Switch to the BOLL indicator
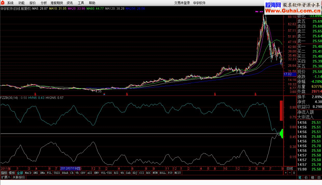Viewport: 322px width, 185px height. click(163, 173)
